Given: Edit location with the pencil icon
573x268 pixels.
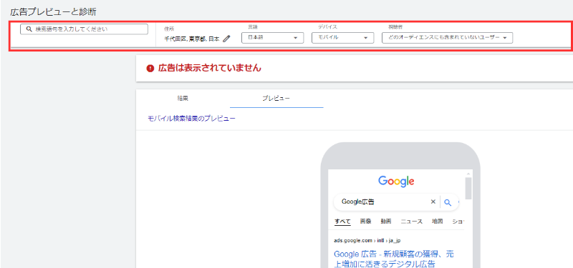Looking at the screenshot, I should click(226, 39).
